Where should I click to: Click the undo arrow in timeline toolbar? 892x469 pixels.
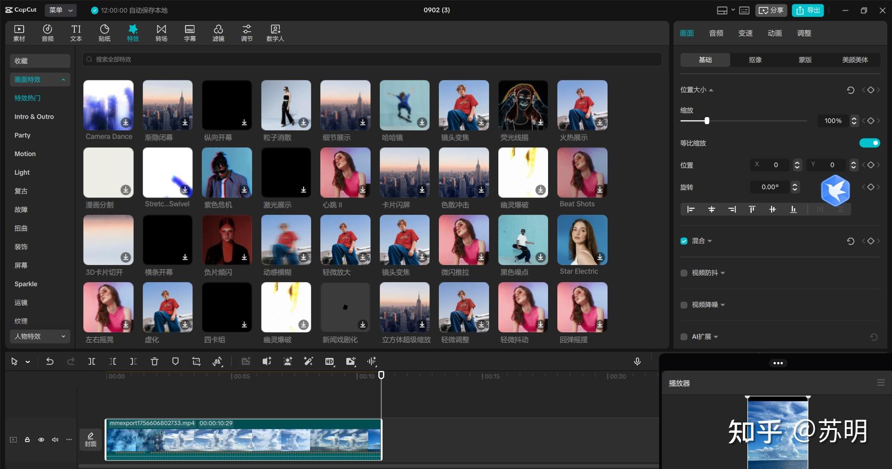pos(50,362)
